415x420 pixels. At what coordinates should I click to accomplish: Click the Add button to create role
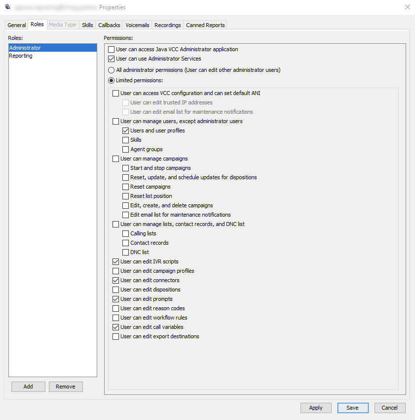(28, 387)
